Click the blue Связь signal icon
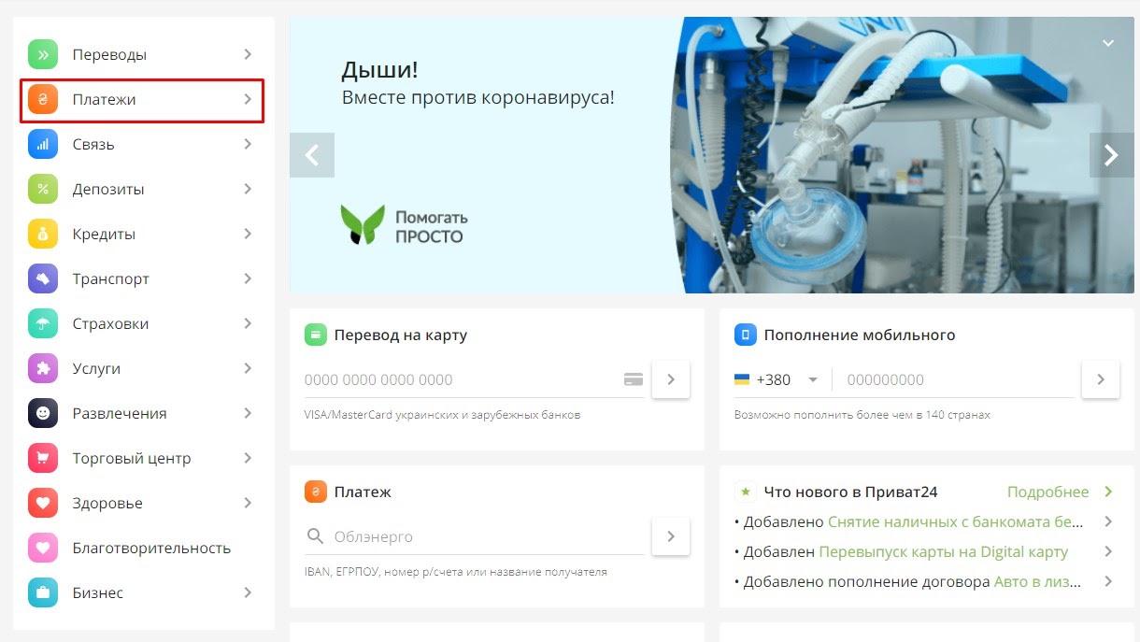The image size is (1140, 642). (x=43, y=144)
